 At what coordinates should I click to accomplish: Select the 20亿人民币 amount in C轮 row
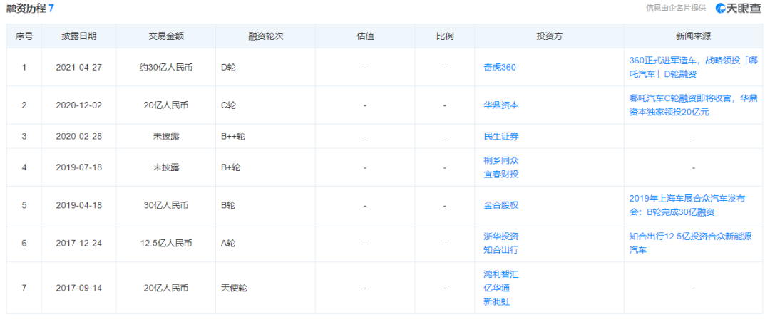[x=165, y=105]
